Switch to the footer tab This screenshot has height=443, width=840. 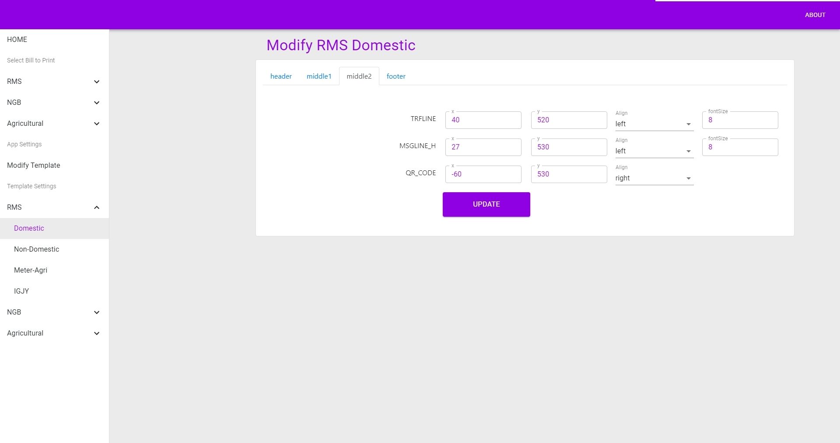pos(396,76)
